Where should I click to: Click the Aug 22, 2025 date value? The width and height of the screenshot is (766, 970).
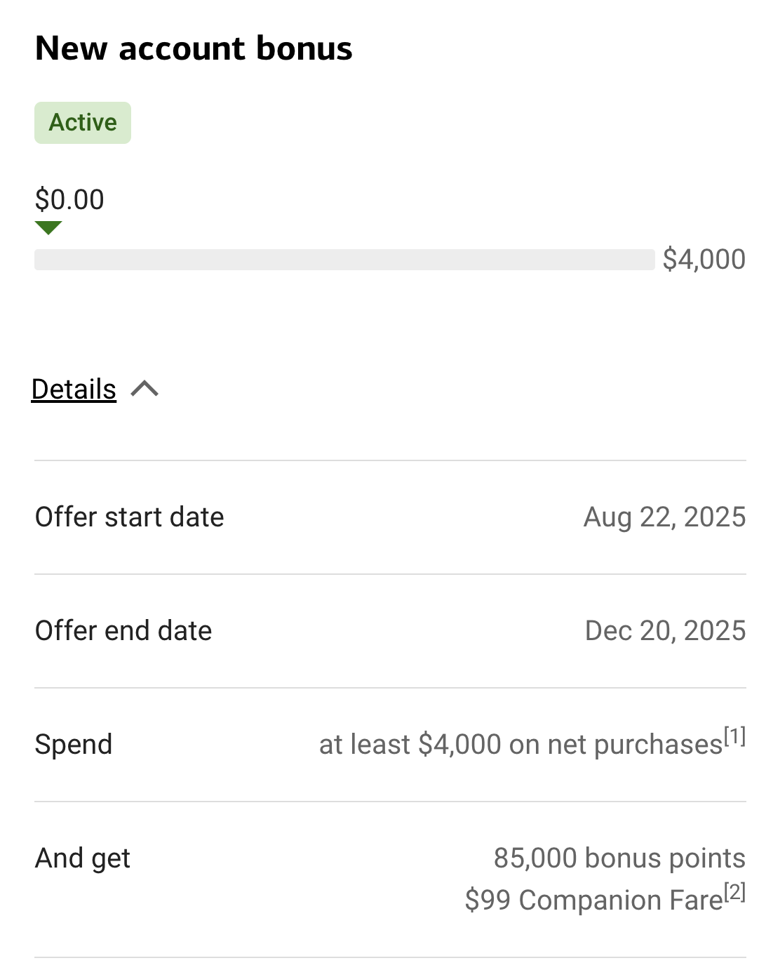(x=664, y=517)
